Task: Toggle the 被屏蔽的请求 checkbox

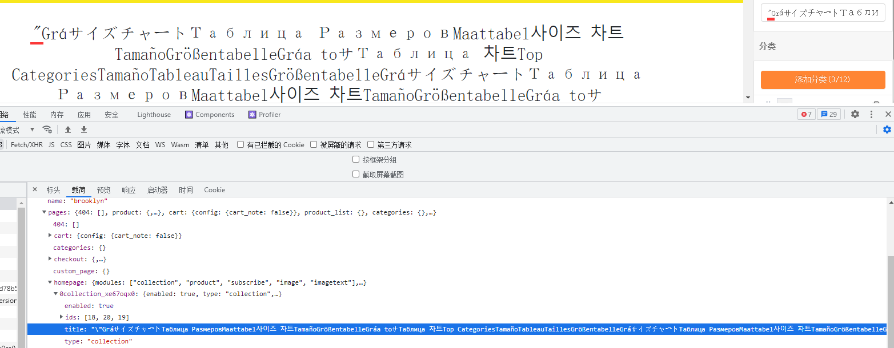Action: pos(314,144)
